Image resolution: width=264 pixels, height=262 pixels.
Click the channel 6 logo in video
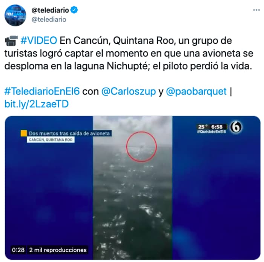236,127
